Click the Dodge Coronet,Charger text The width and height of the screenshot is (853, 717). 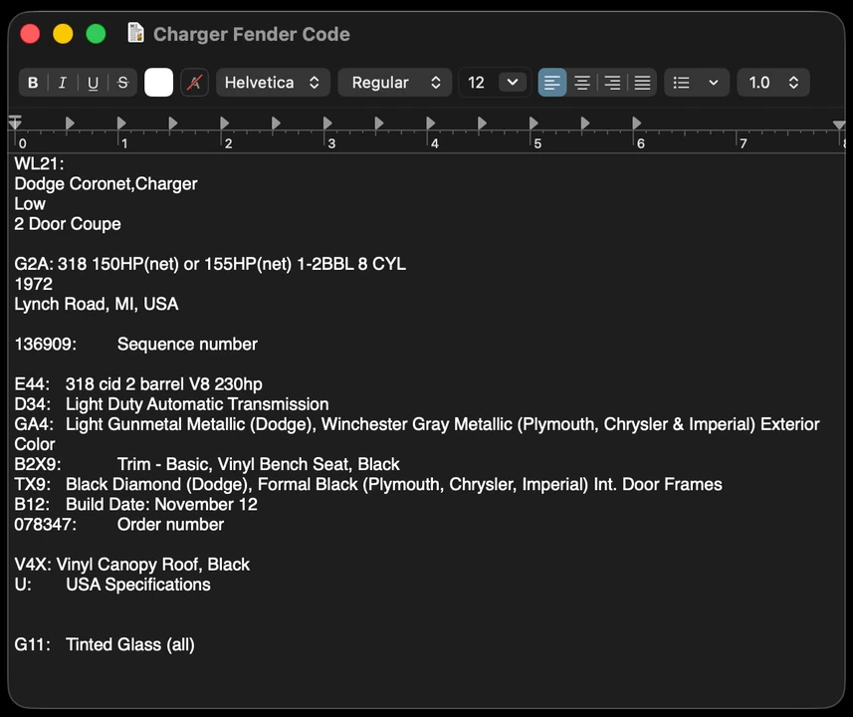coord(106,184)
